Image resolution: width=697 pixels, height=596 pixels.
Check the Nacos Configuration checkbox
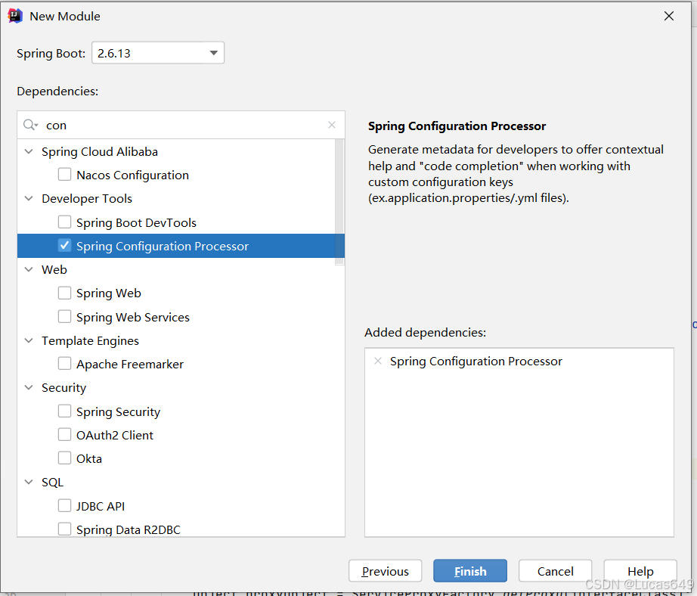pos(64,175)
